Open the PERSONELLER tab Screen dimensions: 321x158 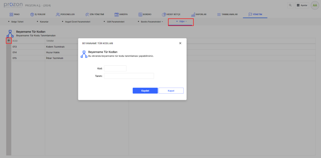tap(65, 14)
